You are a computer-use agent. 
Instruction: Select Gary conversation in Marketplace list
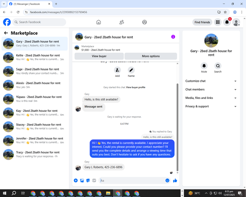tap(34, 44)
